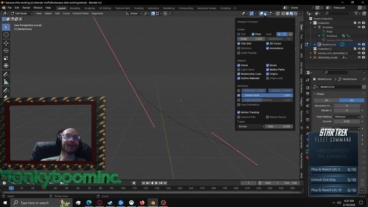Switch to solid viewport shading

[287, 14]
